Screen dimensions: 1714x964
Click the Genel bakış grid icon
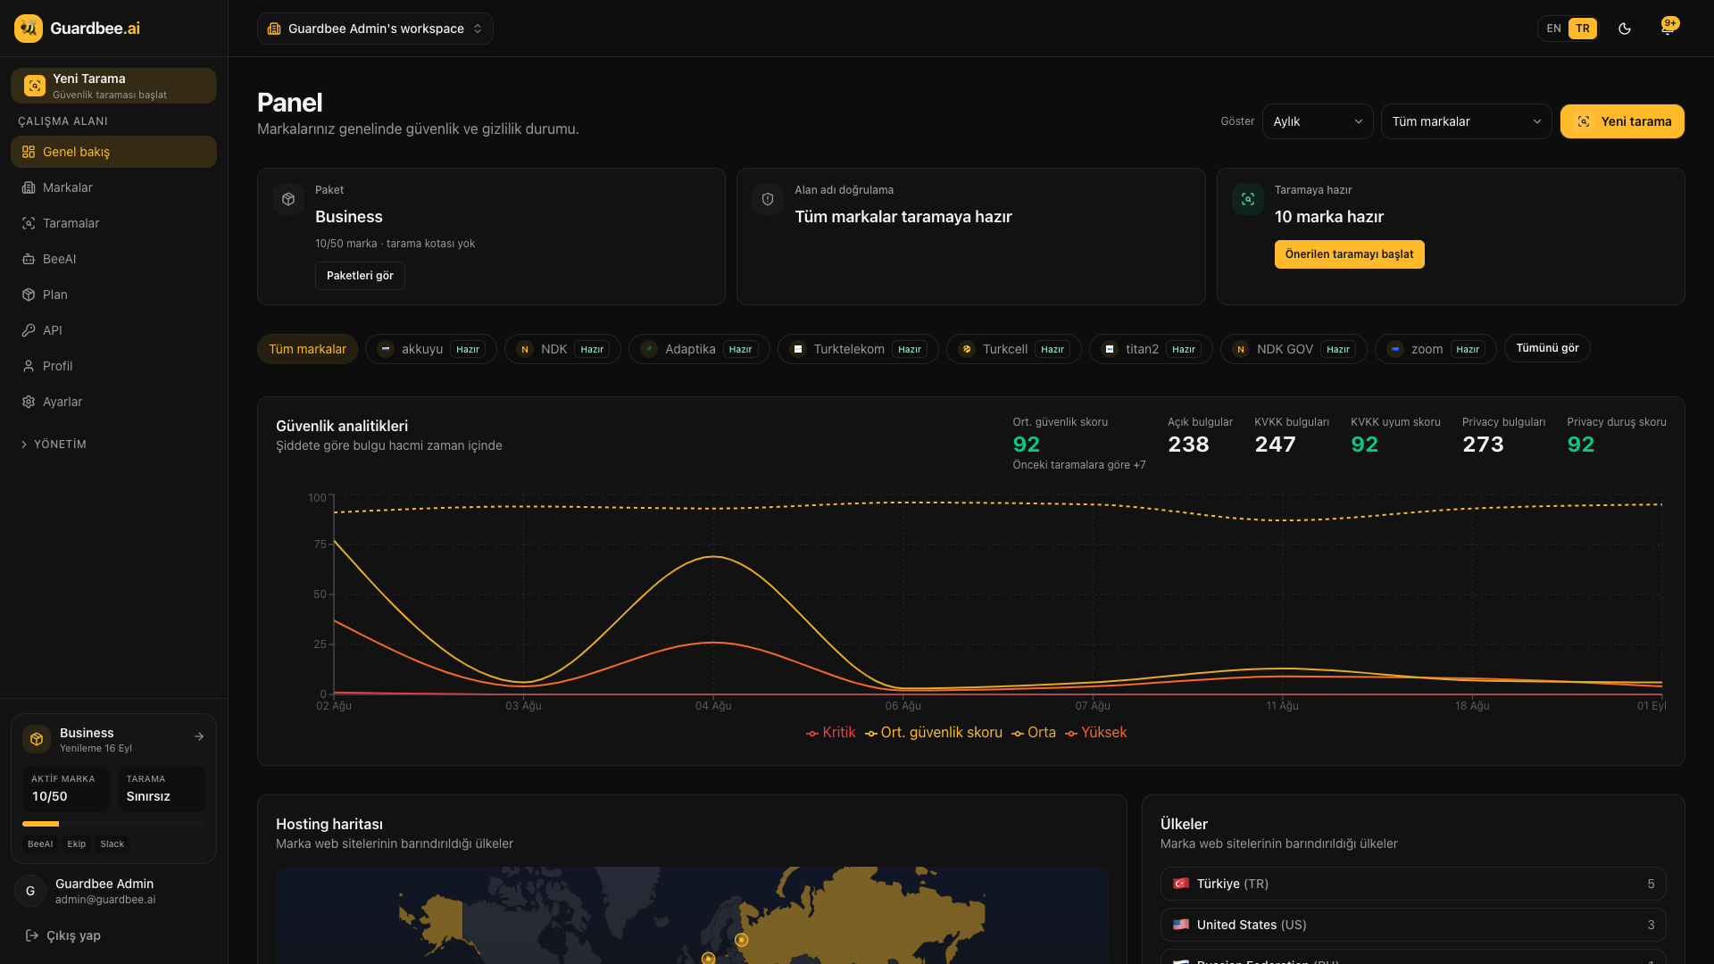click(x=29, y=152)
